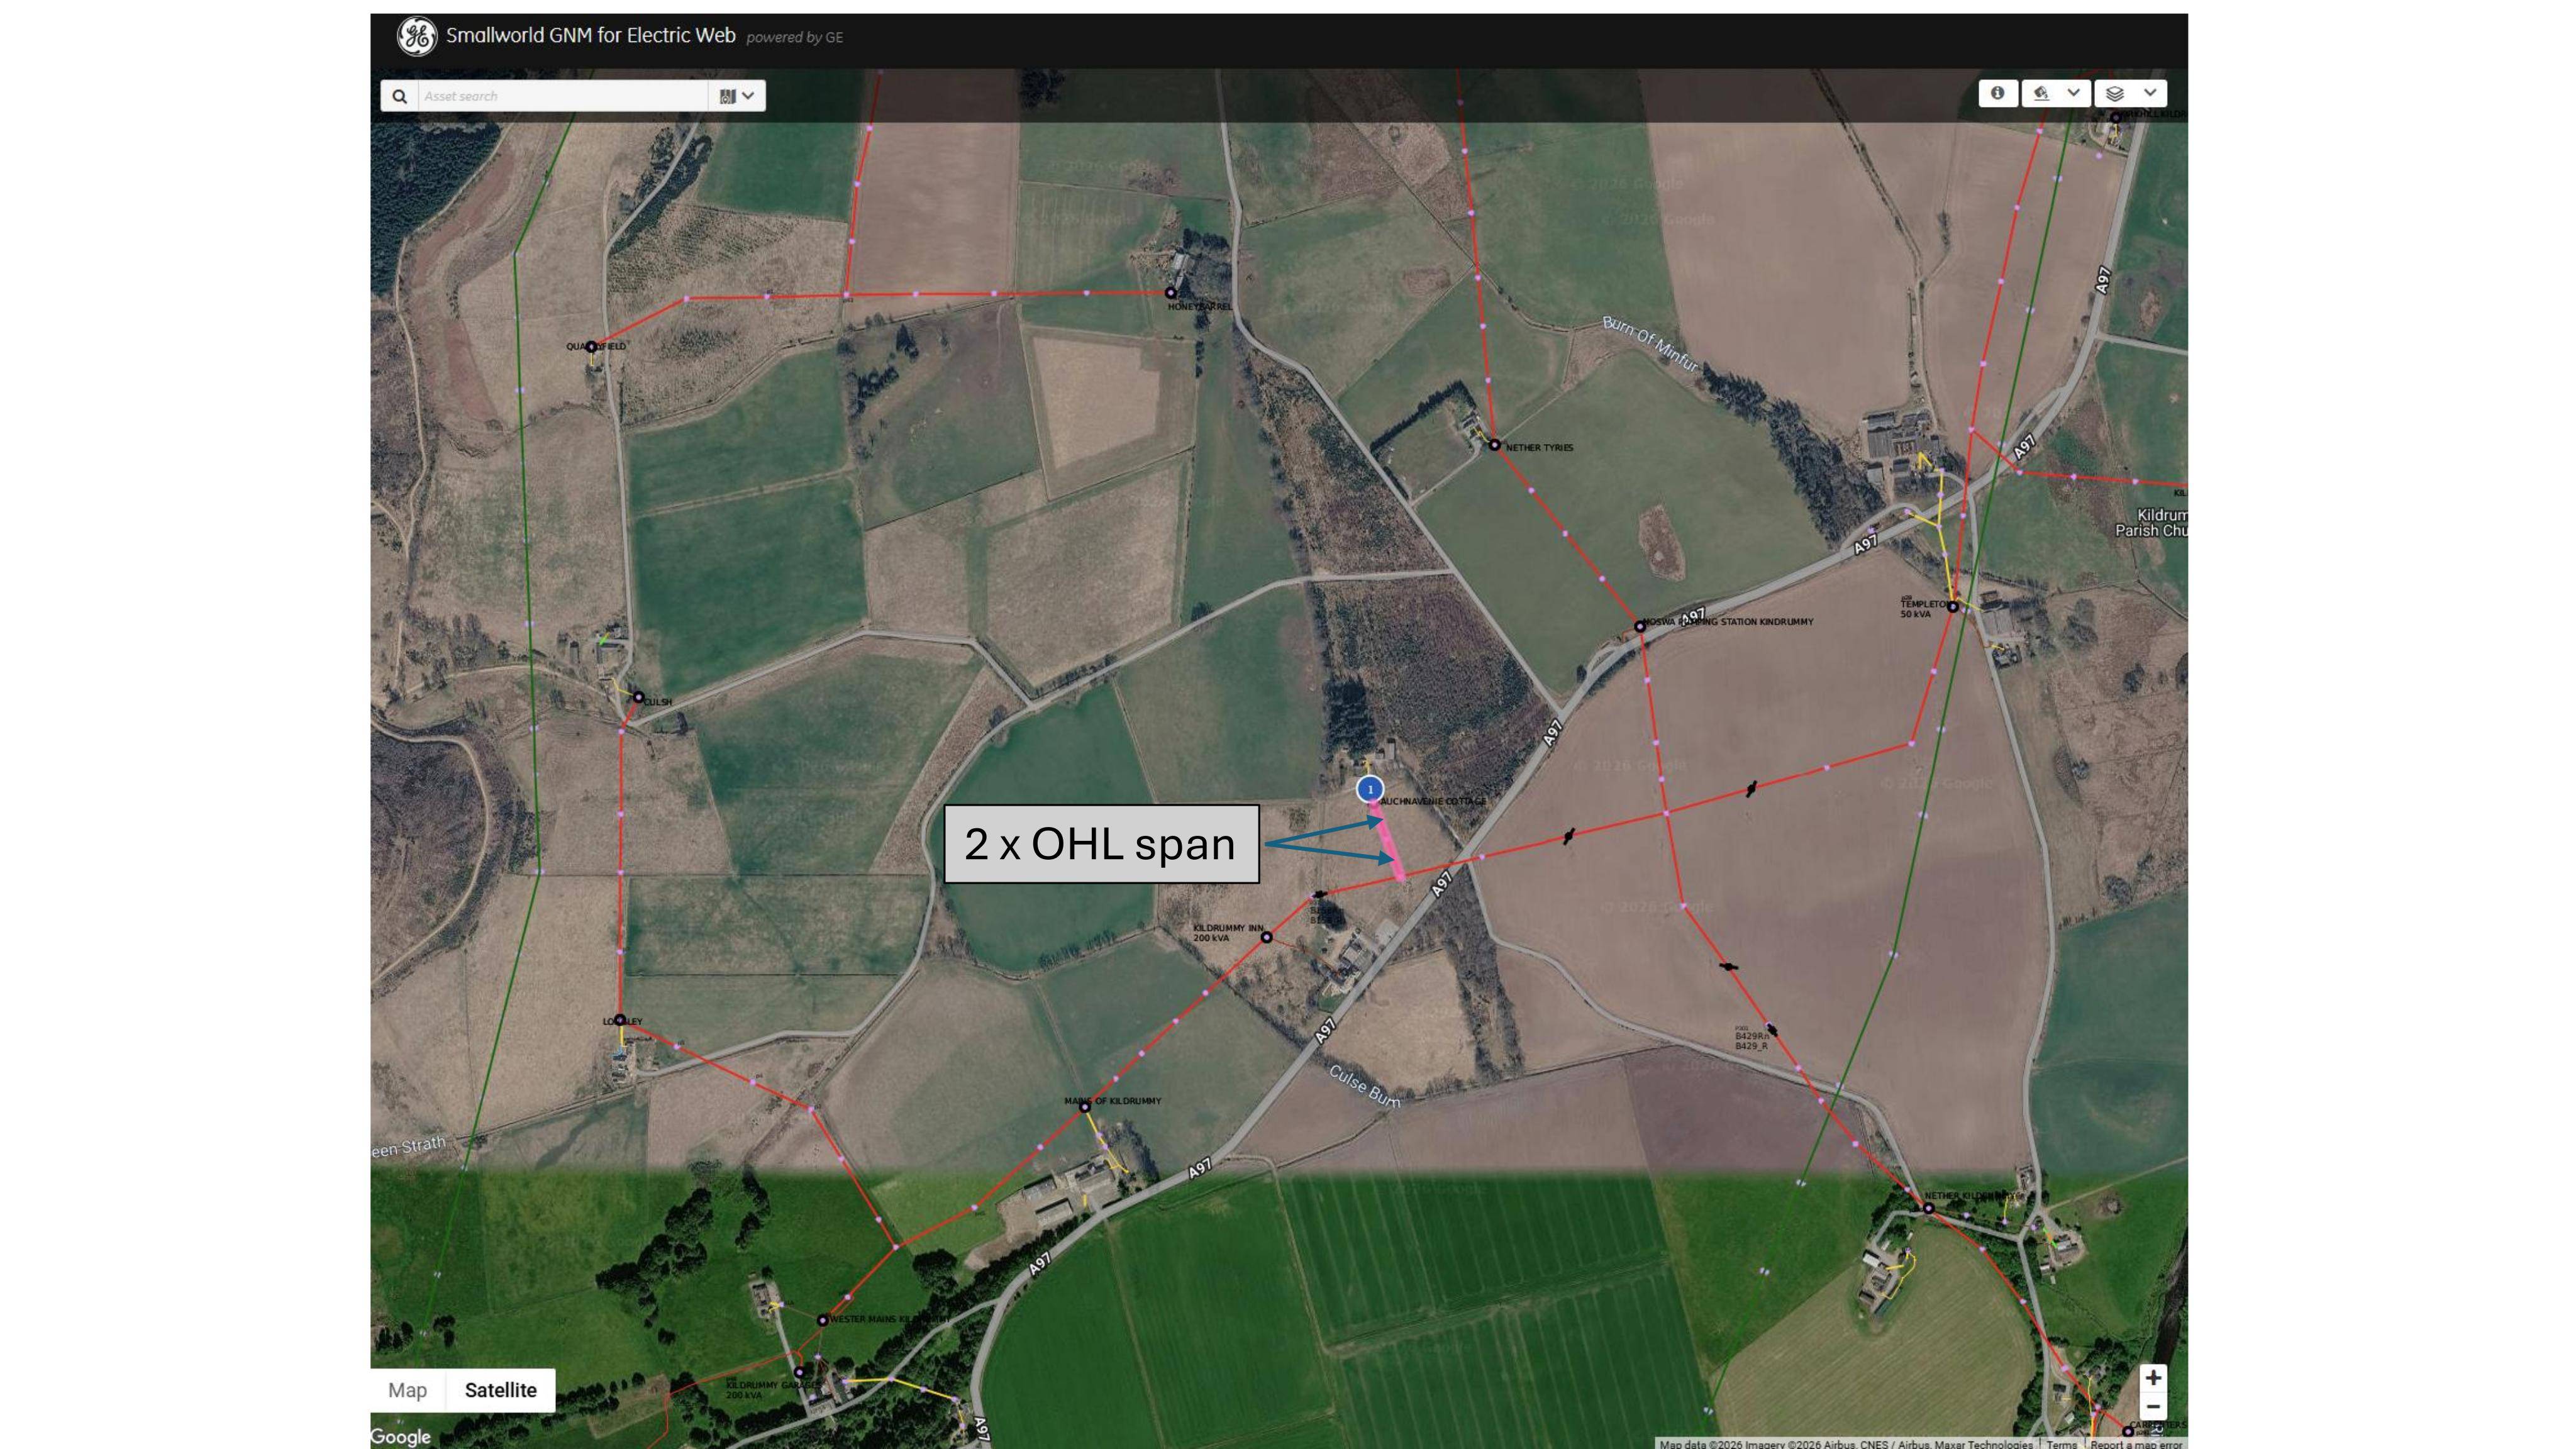Open the eraser-style trail tool dropdown
Image resolution: width=2576 pixels, height=1449 pixels.
coord(2055,93)
